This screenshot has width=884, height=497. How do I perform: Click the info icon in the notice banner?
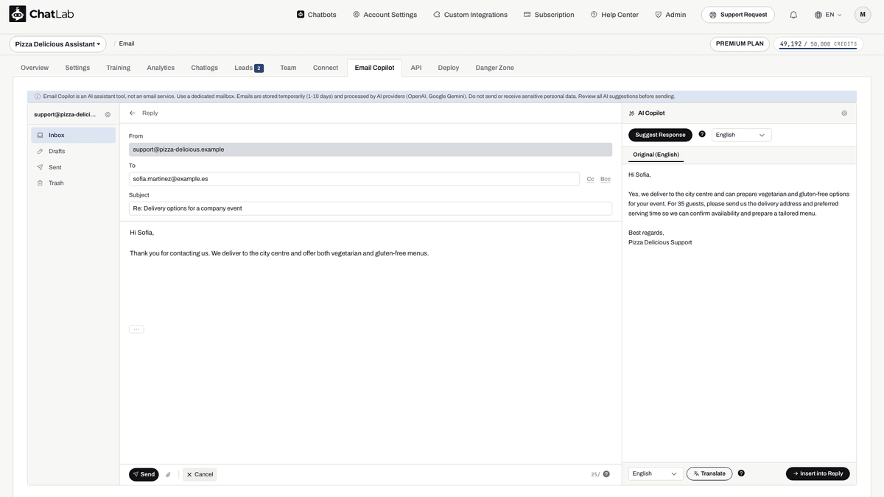(x=38, y=96)
